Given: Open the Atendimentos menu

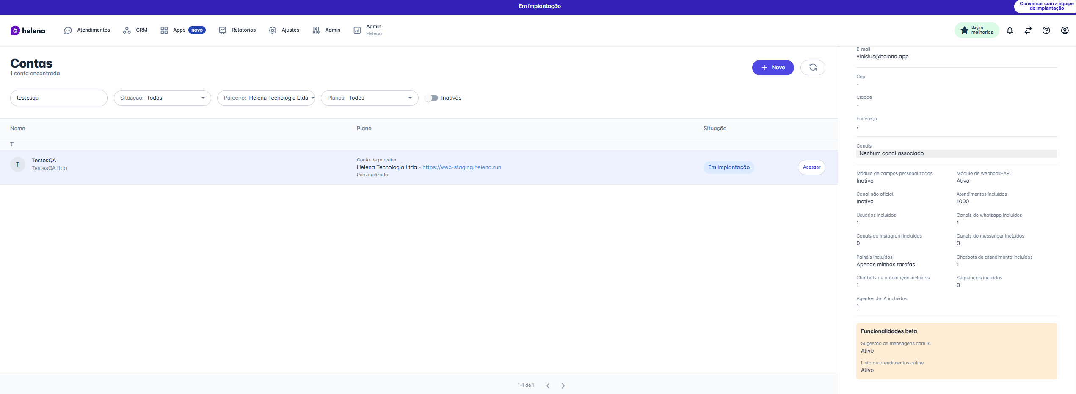Looking at the screenshot, I should tap(87, 30).
